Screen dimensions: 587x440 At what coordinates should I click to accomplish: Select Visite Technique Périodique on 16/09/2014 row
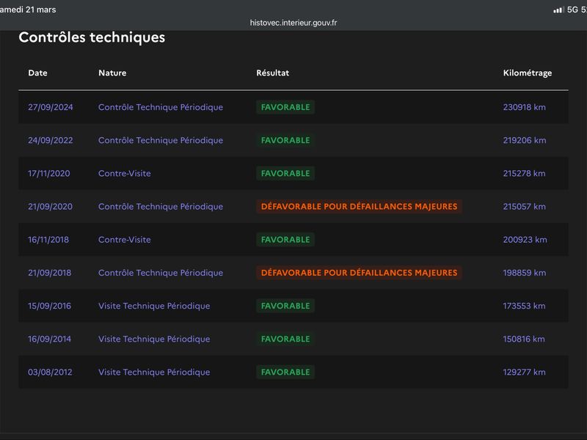(154, 339)
